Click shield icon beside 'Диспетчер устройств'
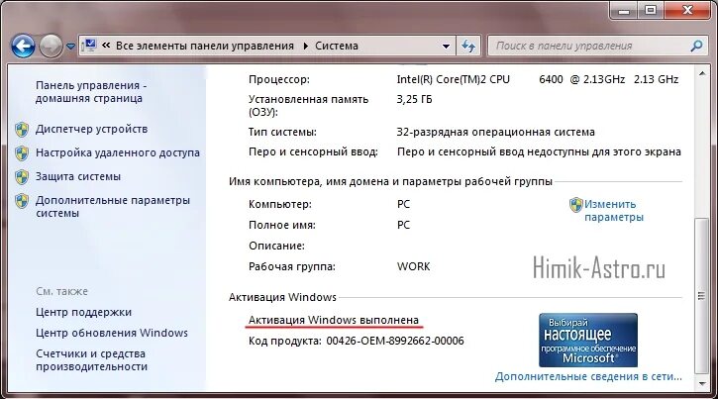 [22, 130]
